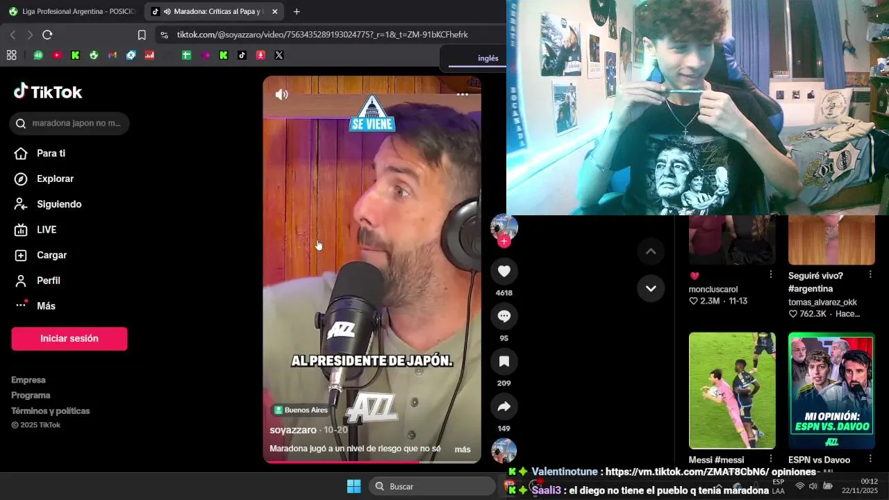Open the Gmail bookmark
The width and height of the screenshot is (889, 500).
coord(112,55)
